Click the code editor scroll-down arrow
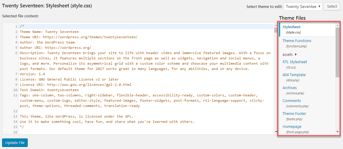This screenshot has height=149, width=343. click(x=275, y=132)
